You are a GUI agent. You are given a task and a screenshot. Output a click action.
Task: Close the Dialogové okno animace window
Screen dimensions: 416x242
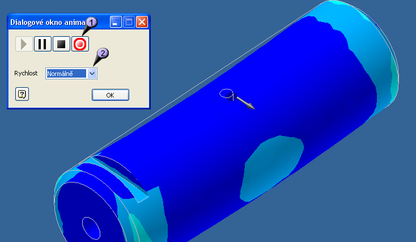142,22
